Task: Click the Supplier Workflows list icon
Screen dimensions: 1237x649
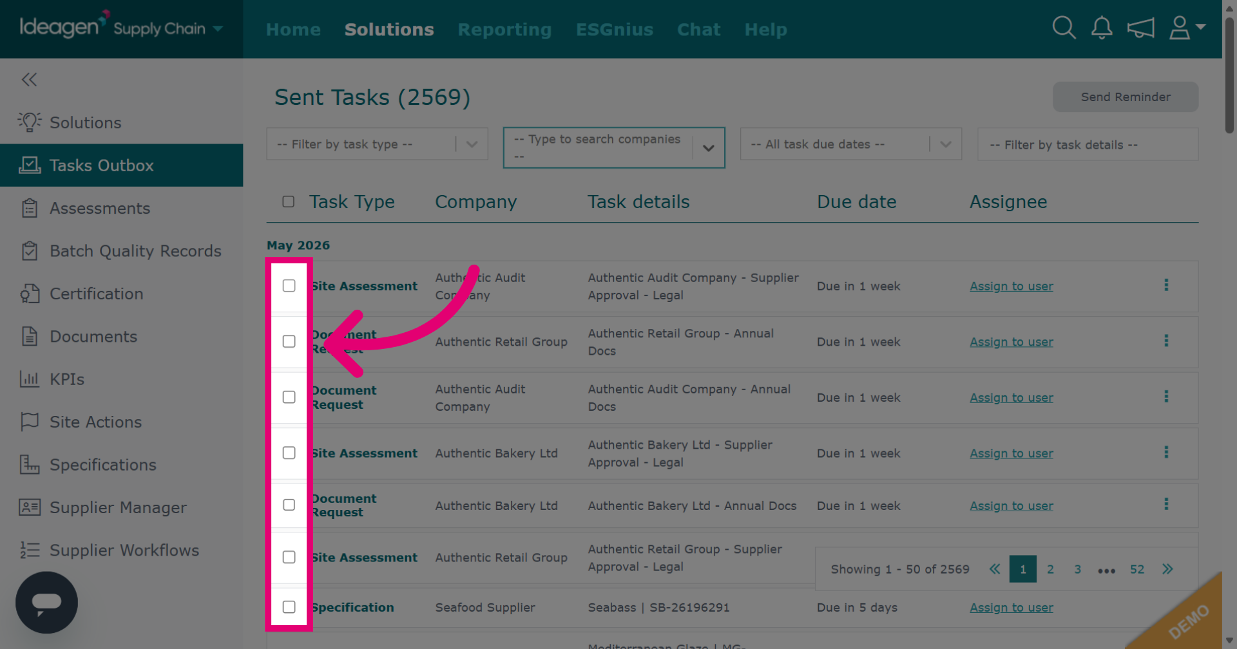Action: (x=29, y=550)
